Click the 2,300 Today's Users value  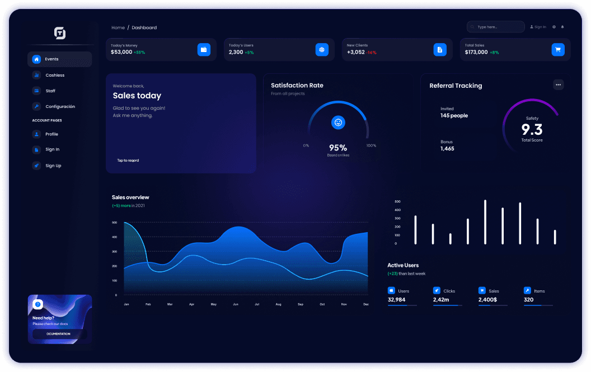[236, 52]
